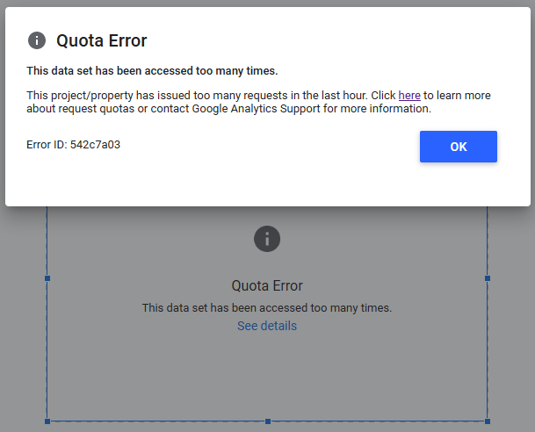
Task: Click the bottom-left corner handle of chart
Action: click(47, 421)
